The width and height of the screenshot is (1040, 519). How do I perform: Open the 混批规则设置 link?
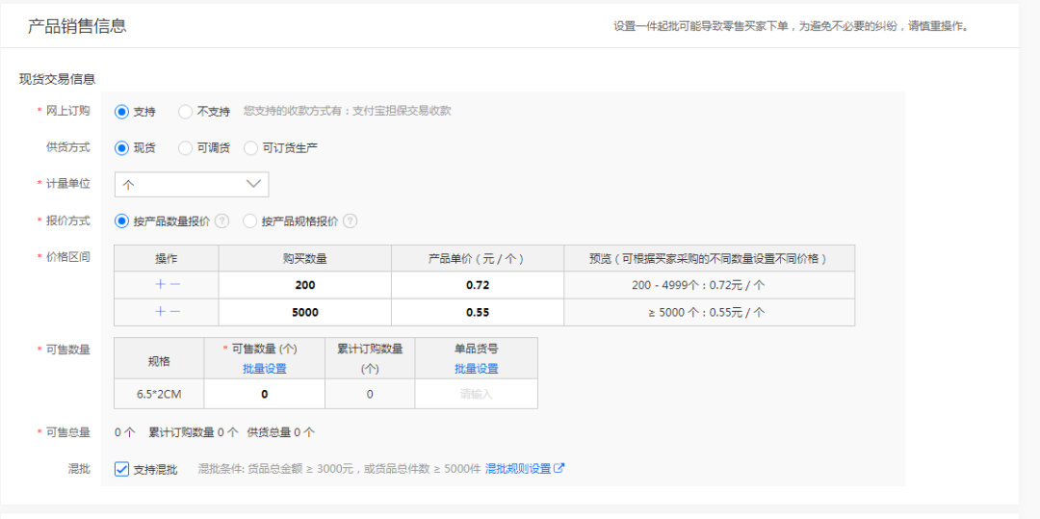coord(518,469)
